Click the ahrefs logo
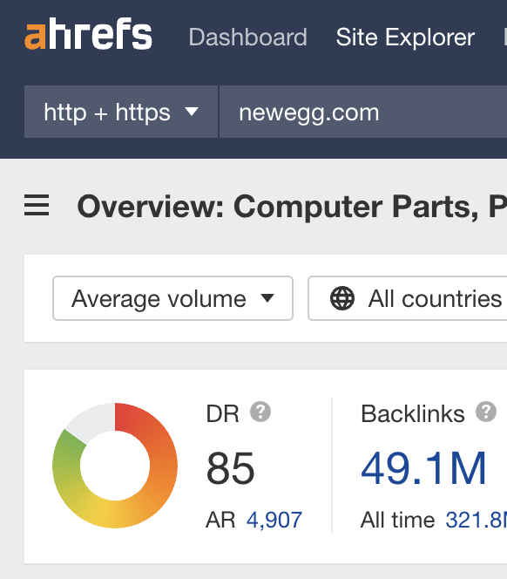 coord(88,34)
